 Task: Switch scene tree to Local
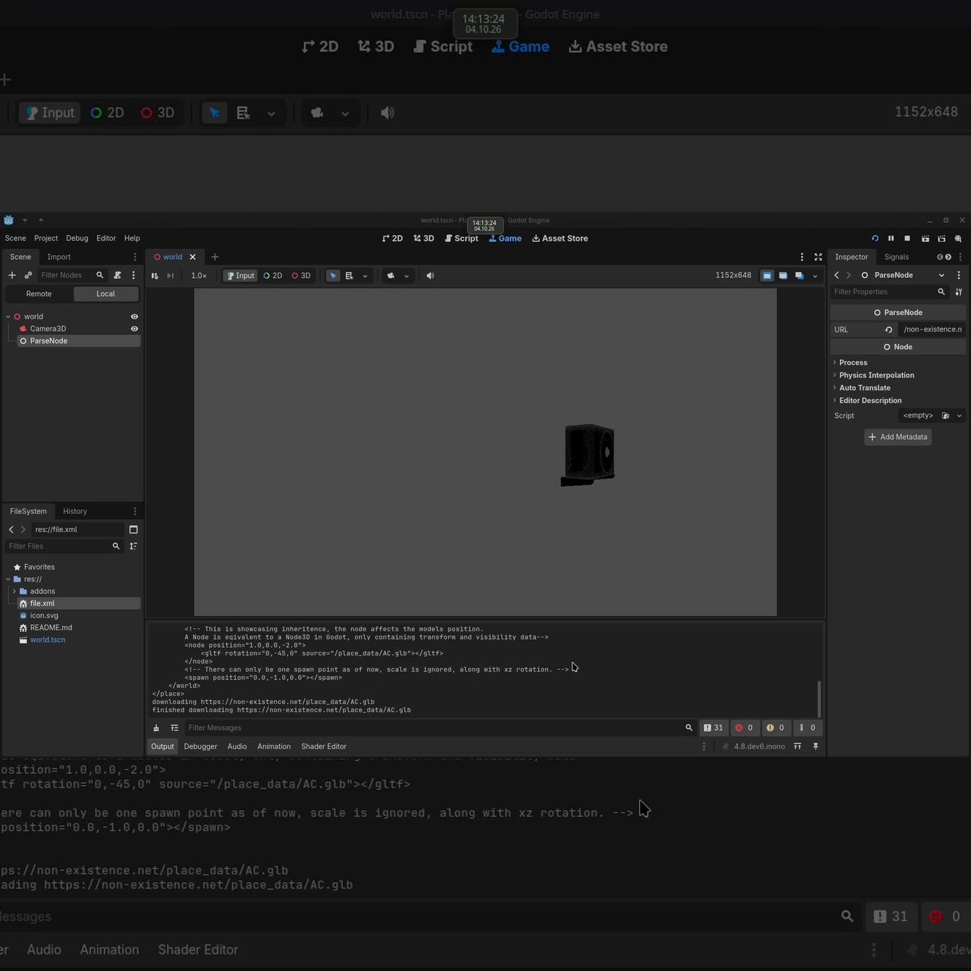(105, 294)
